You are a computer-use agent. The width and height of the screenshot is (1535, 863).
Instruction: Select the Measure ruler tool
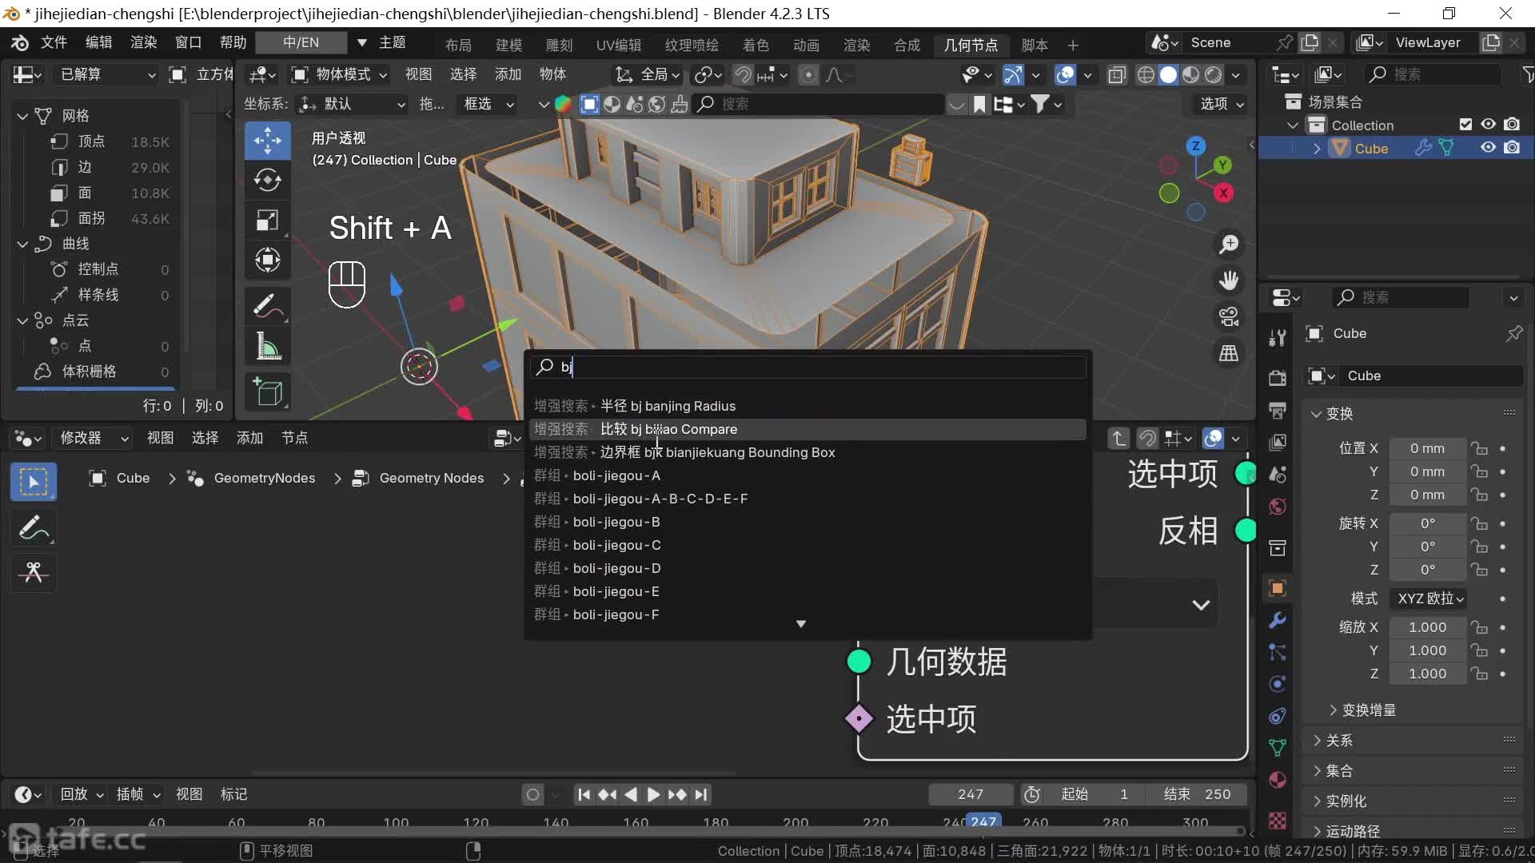267,346
